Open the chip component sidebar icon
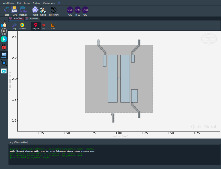Image resolution: width=221 pixels, height=169 pixels. click(x=4, y=31)
